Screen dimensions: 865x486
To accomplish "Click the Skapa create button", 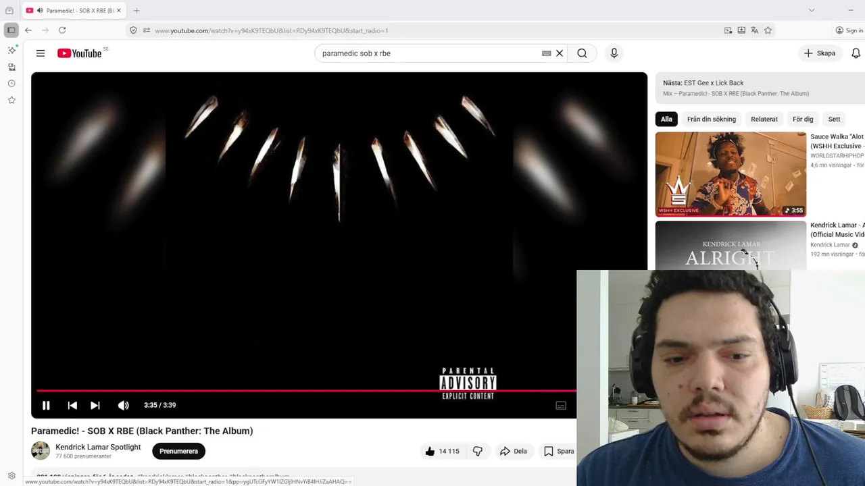I will (820, 53).
